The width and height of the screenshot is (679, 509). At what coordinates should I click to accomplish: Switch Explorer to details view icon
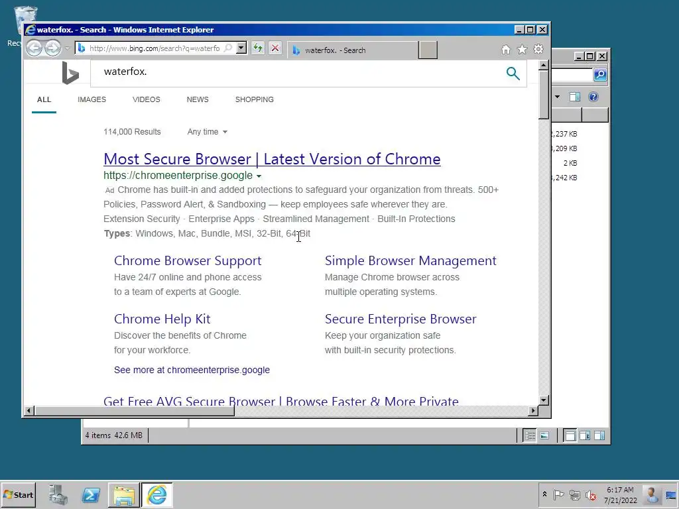[530, 436]
